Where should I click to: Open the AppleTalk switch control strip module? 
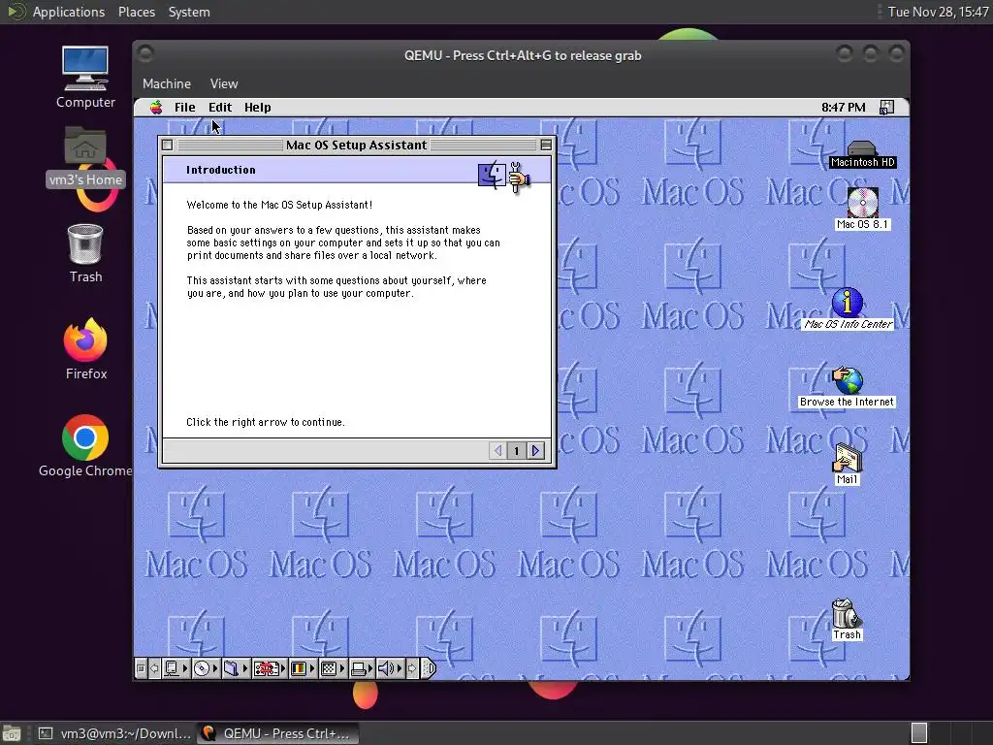tap(172, 668)
